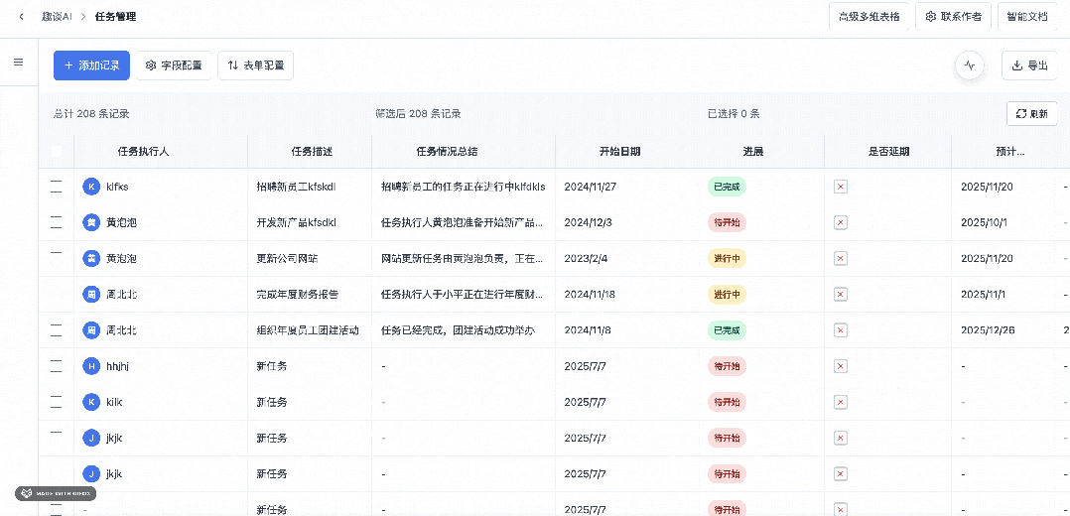Select the row checkbox for kilk
The height and width of the screenshot is (516, 1070).
pos(56,402)
